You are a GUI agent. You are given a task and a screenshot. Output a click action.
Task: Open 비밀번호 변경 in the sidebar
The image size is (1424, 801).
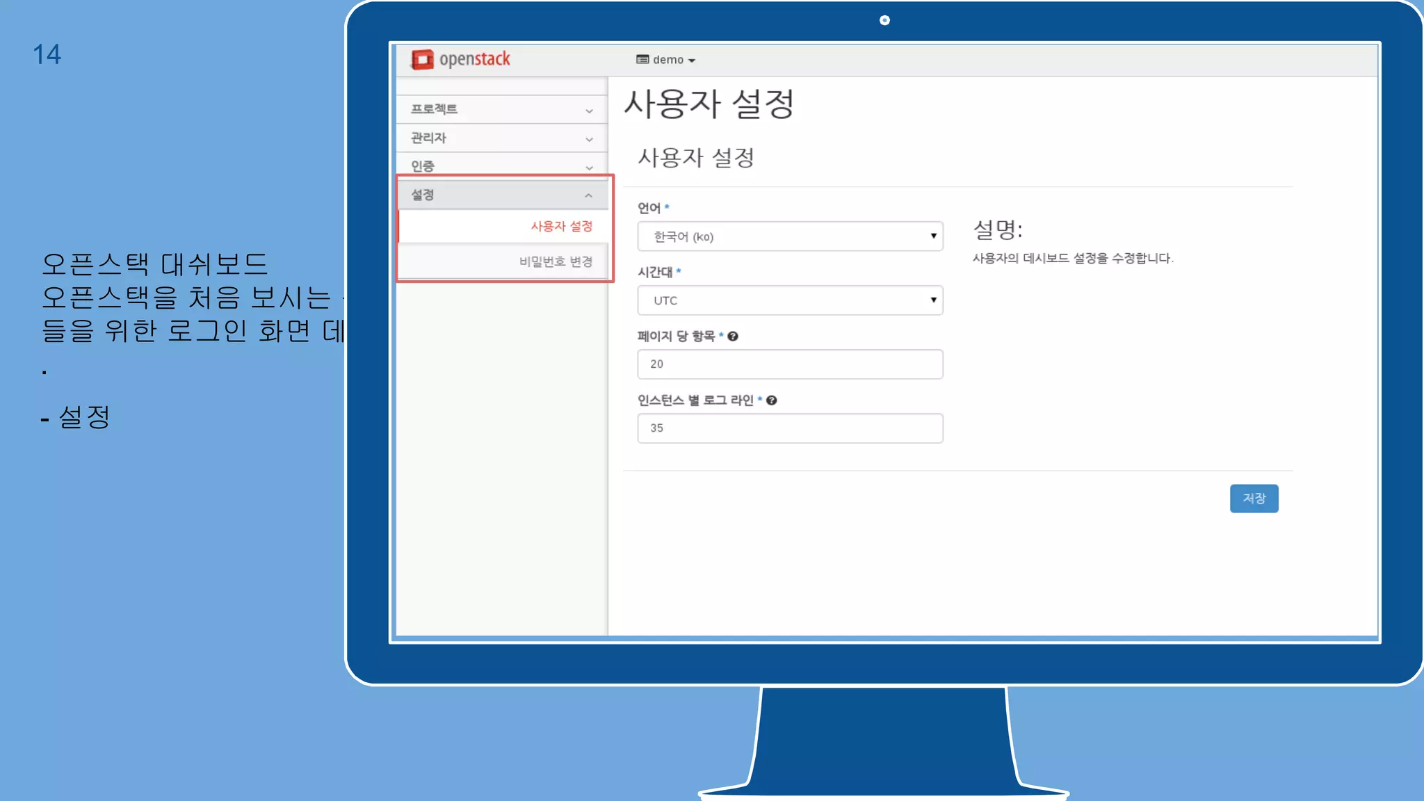(556, 262)
